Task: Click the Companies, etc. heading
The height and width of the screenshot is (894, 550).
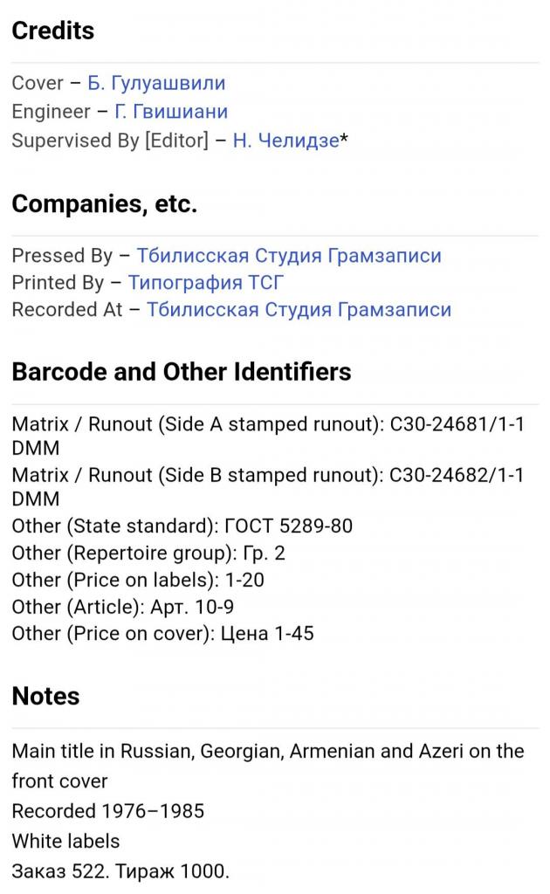Action: pyautogui.click(x=105, y=204)
